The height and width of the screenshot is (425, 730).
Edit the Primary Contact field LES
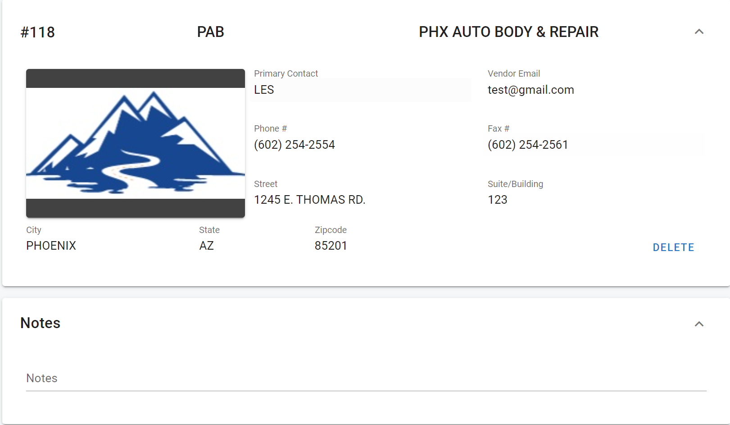pyautogui.click(x=361, y=90)
